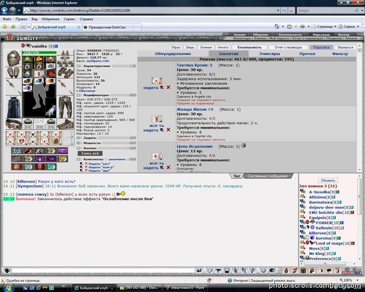Click the equipped cloak armor slot
Viewport: 365px width, 292px height.
pos(13,107)
